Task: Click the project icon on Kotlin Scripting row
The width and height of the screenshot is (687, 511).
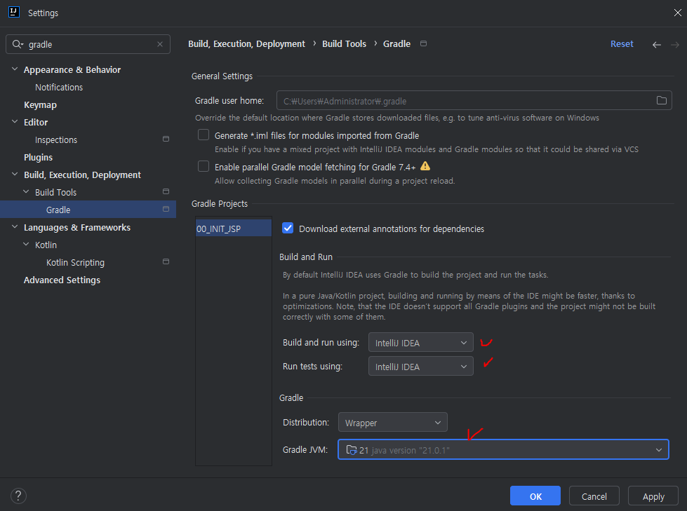Action: tap(166, 261)
